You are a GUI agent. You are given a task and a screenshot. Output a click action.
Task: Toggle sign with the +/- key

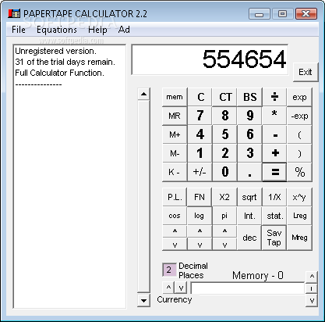pos(200,172)
